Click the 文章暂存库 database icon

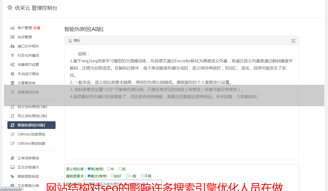pyautogui.click(x=12, y=83)
